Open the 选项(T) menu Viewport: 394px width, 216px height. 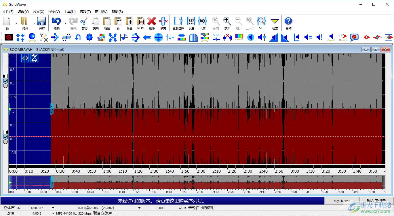click(x=85, y=12)
